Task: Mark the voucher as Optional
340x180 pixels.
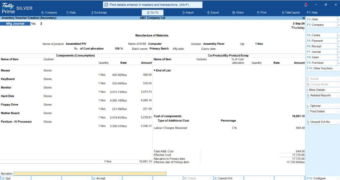Action: tap(321, 106)
